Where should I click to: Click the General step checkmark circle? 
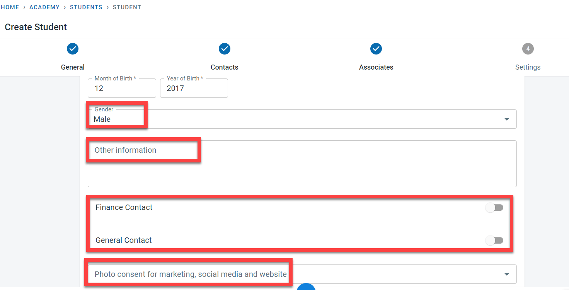point(73,49)
